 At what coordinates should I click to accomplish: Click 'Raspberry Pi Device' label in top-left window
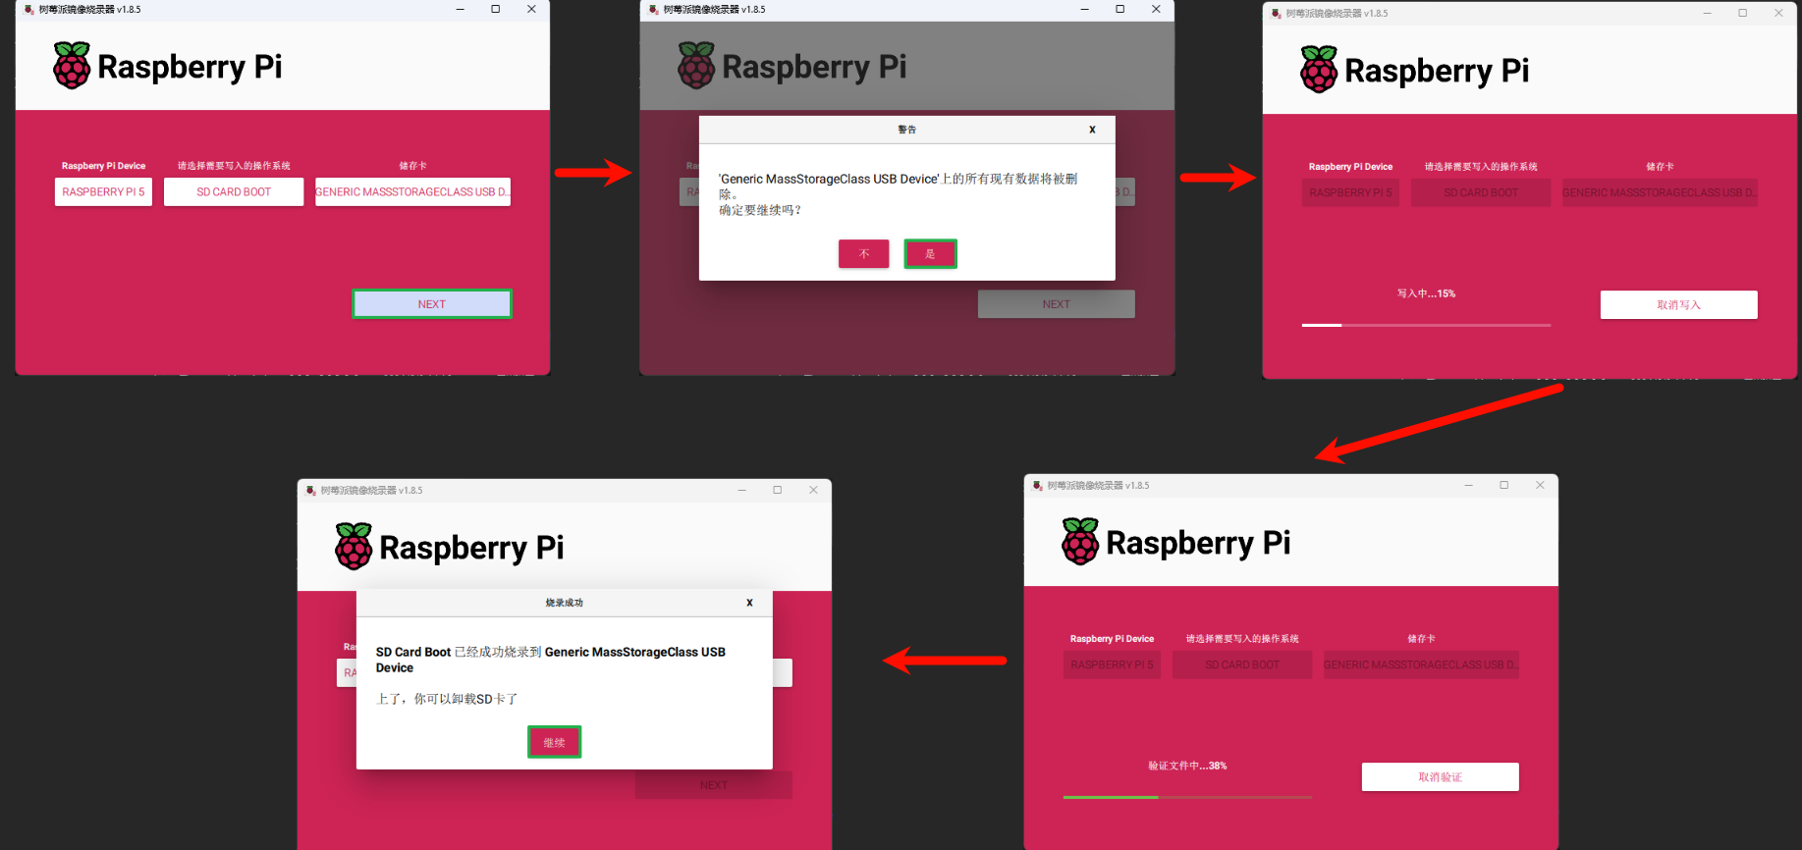[103, 166]
